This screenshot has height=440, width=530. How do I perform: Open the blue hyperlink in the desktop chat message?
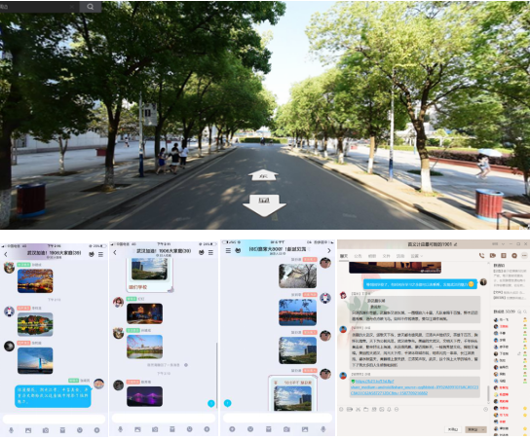point(414,387)
